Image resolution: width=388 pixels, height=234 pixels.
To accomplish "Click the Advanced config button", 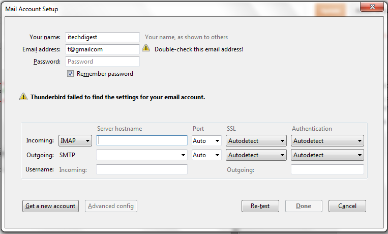I will [111, 206].
